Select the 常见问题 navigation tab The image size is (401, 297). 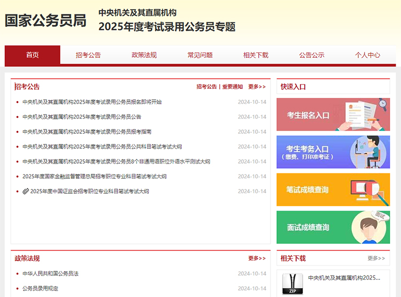pyautogui.click(x=200, y=55)
